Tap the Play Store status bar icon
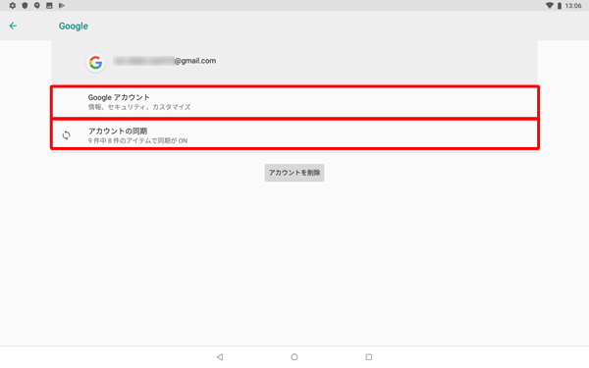The image size is (589, 368). point(62,5)
